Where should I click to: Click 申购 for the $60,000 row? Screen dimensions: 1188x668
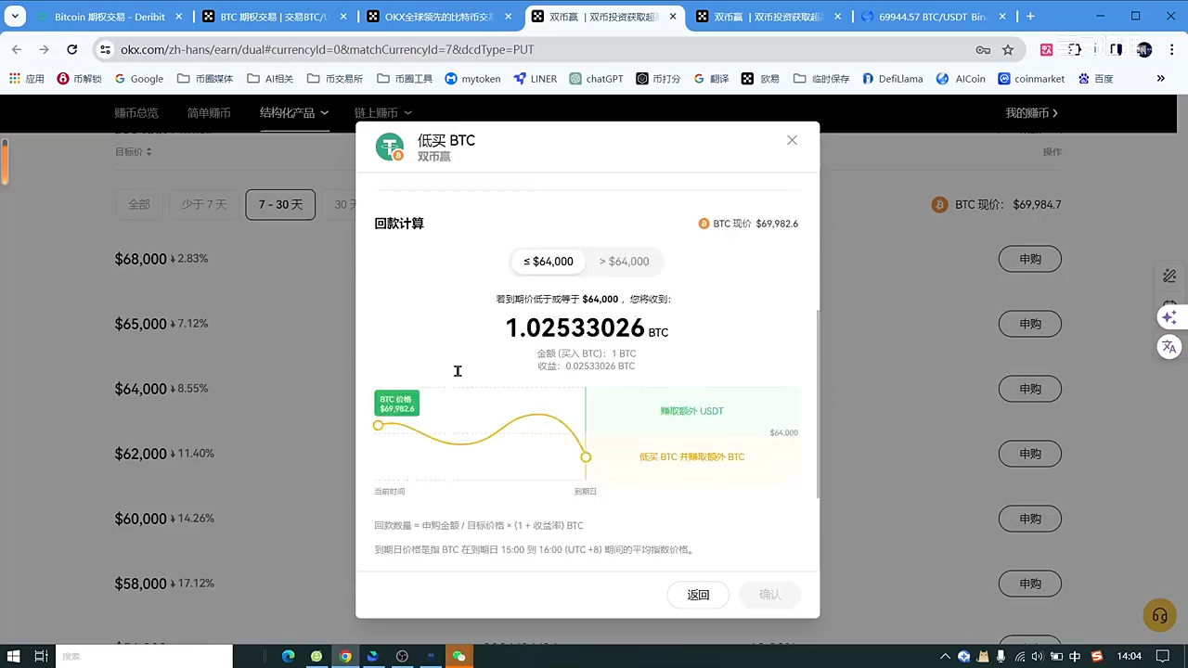tap(1030, 519)
